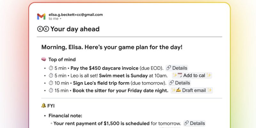Click "Book the sitter for your Friday date night"
The width and height of the screenshot is (256, 128).
120,90
